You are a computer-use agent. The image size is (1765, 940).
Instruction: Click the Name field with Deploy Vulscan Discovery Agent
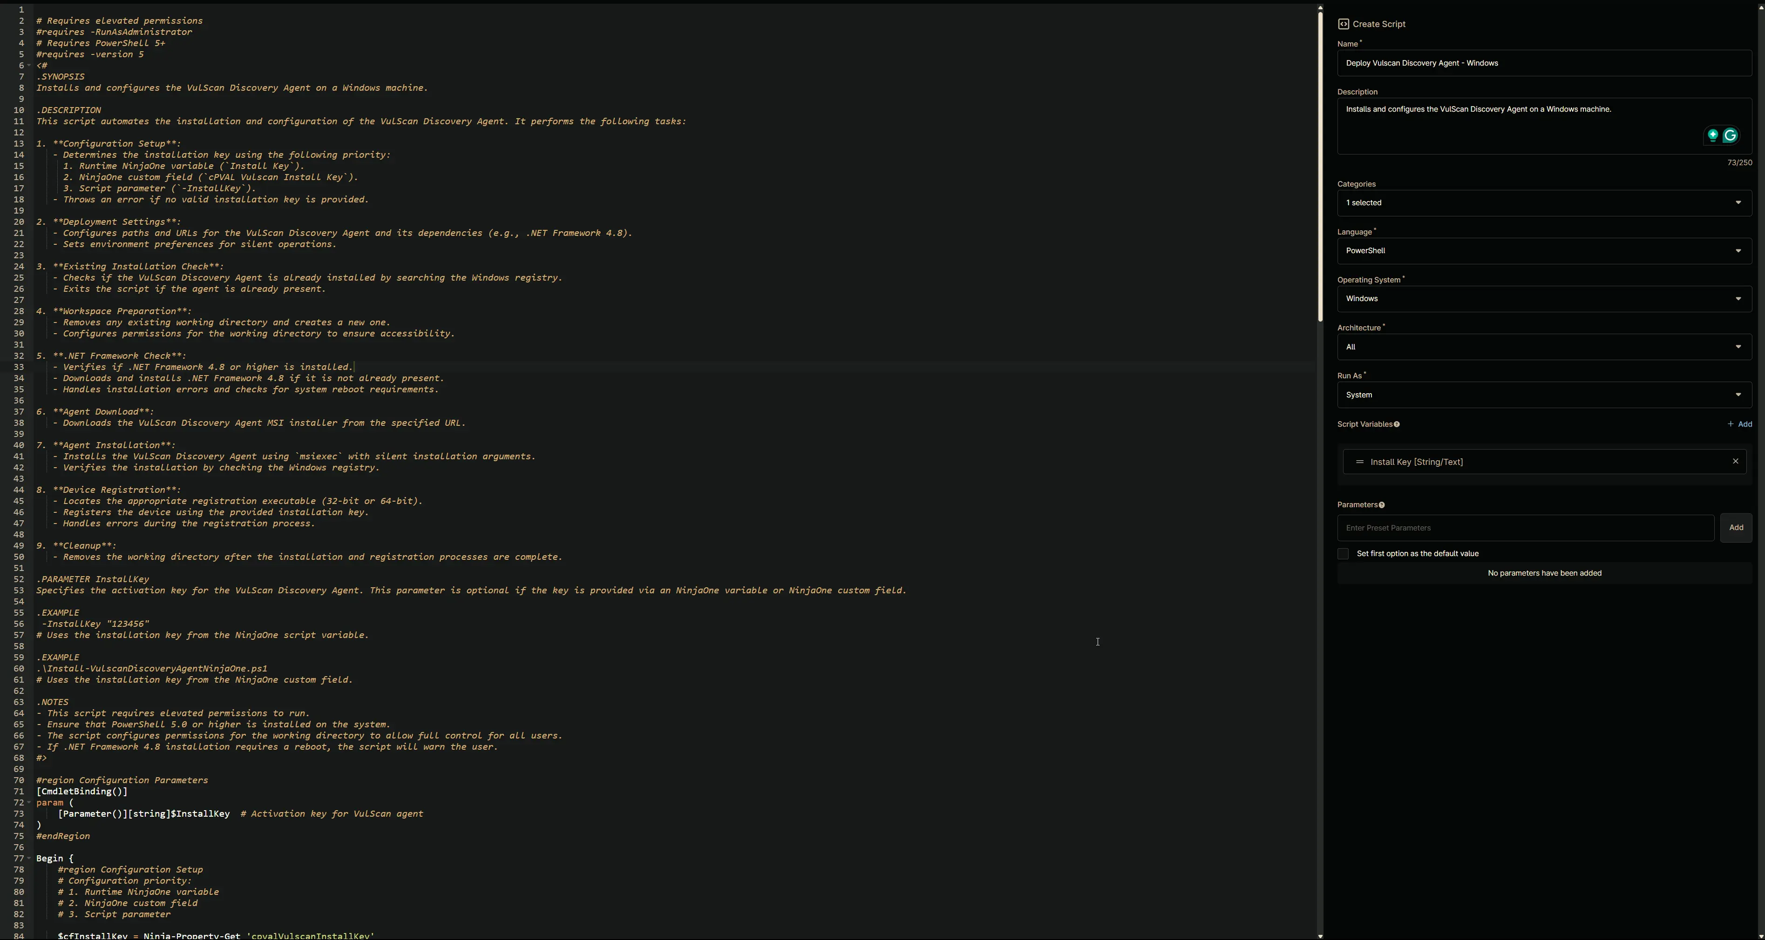1544,63
